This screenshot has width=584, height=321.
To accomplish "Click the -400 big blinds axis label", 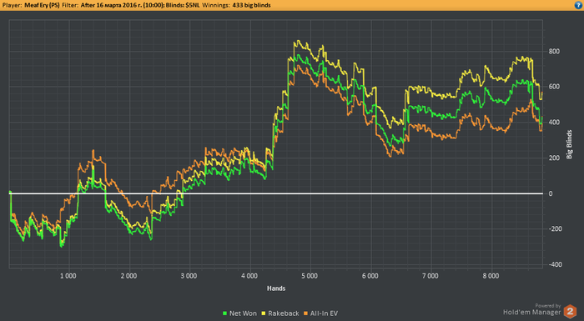I will (555, 264).
